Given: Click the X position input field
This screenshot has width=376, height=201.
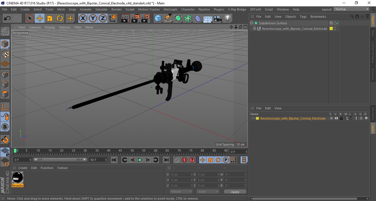Looking at the screenshot, I should click(x=181, y=174).
